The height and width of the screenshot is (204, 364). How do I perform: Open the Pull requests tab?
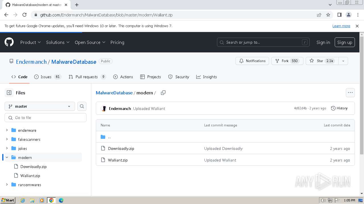87,77
